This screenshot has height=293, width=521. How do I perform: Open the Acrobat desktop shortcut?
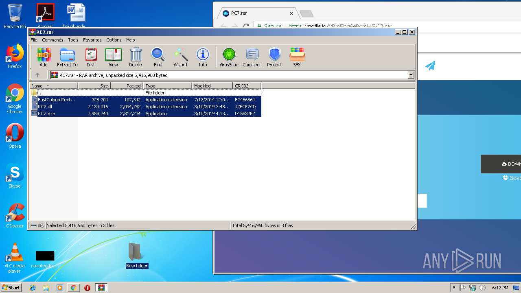45,16
